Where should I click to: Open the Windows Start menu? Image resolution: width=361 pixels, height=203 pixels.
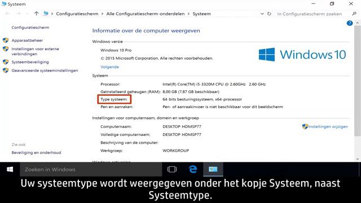10,169
